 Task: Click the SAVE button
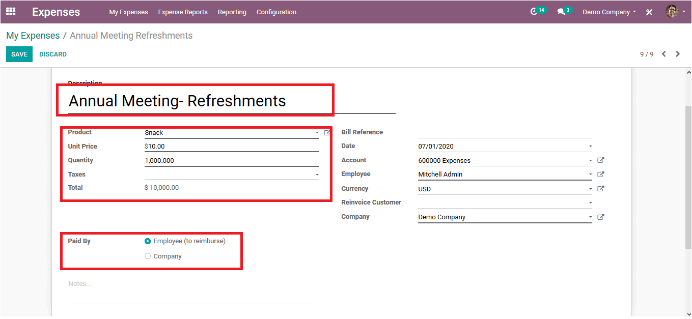[19, 54]
